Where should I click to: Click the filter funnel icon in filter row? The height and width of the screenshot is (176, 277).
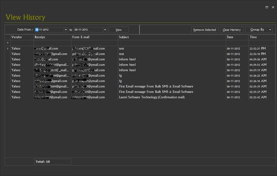pyautogui.click(x=8, y=43)
